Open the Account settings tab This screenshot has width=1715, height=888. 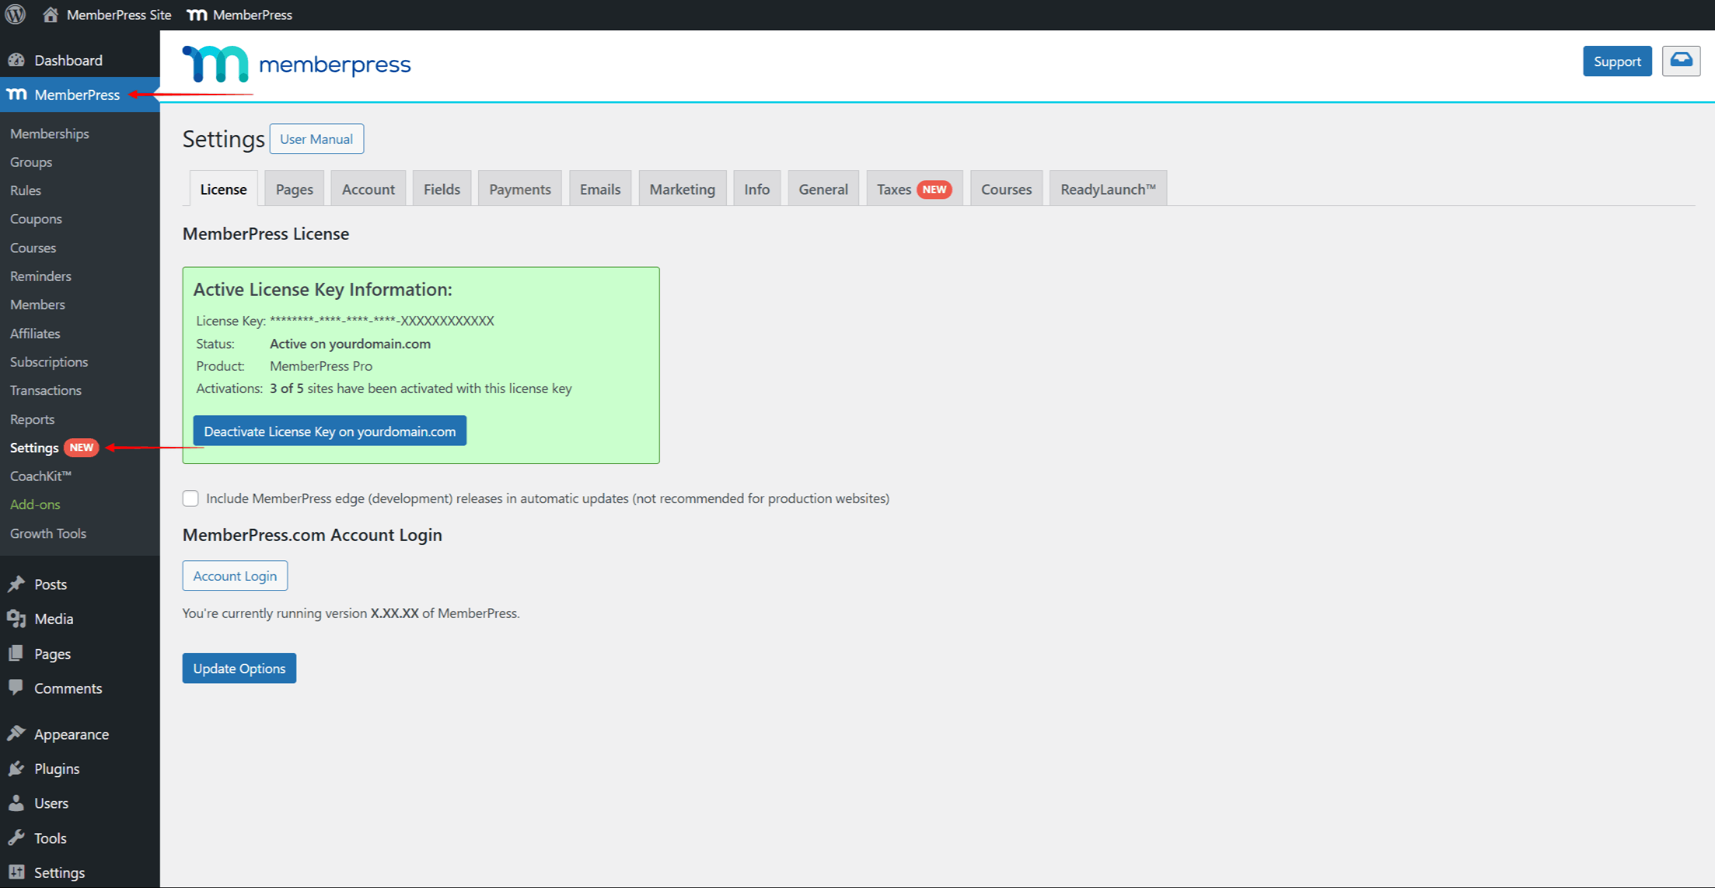[368, 189]
